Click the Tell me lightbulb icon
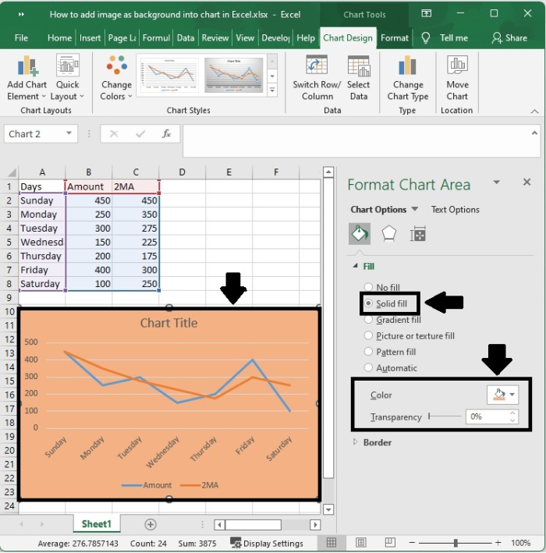 pos(426,38)
